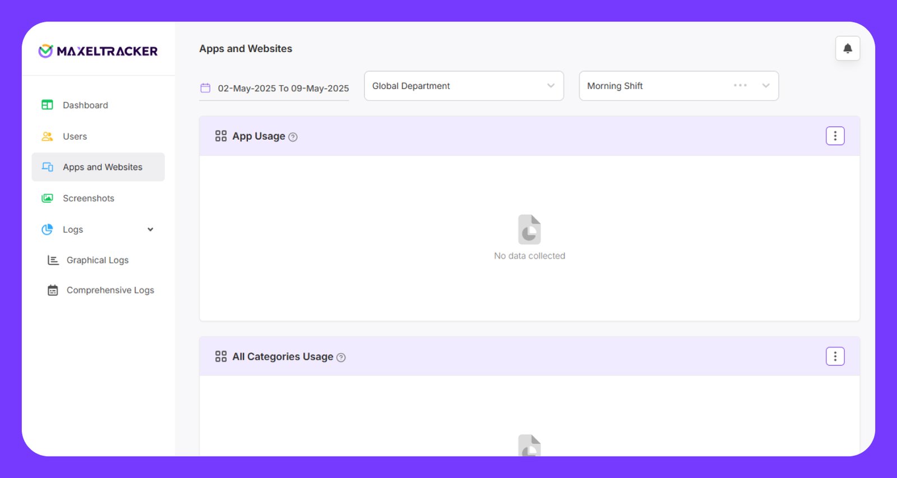The height and width of the screenshot is (478, 897).
Task: Open Comprehensive Logs page
Action: pyautogui.click(x=110, y=290)
